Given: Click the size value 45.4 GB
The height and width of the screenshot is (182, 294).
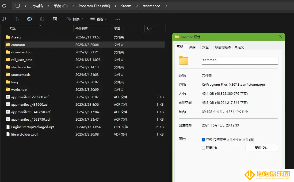Looking at the screenshot, I should [x=225, y=93].
